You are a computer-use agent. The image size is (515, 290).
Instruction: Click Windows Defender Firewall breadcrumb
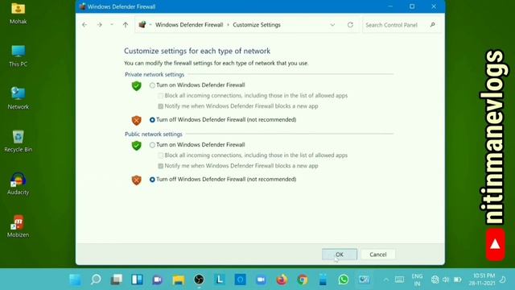pyautogui.click(x=189, y=25)
